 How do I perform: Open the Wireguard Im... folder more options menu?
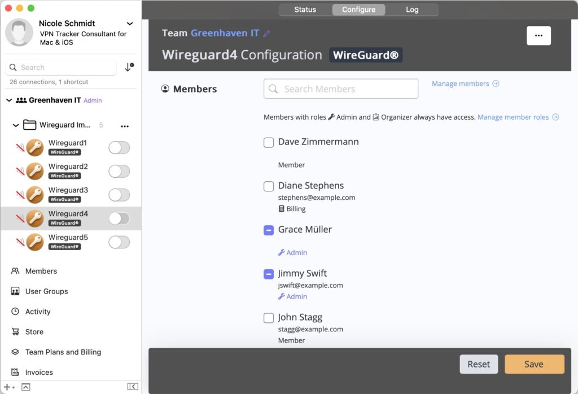click(125, 126)
